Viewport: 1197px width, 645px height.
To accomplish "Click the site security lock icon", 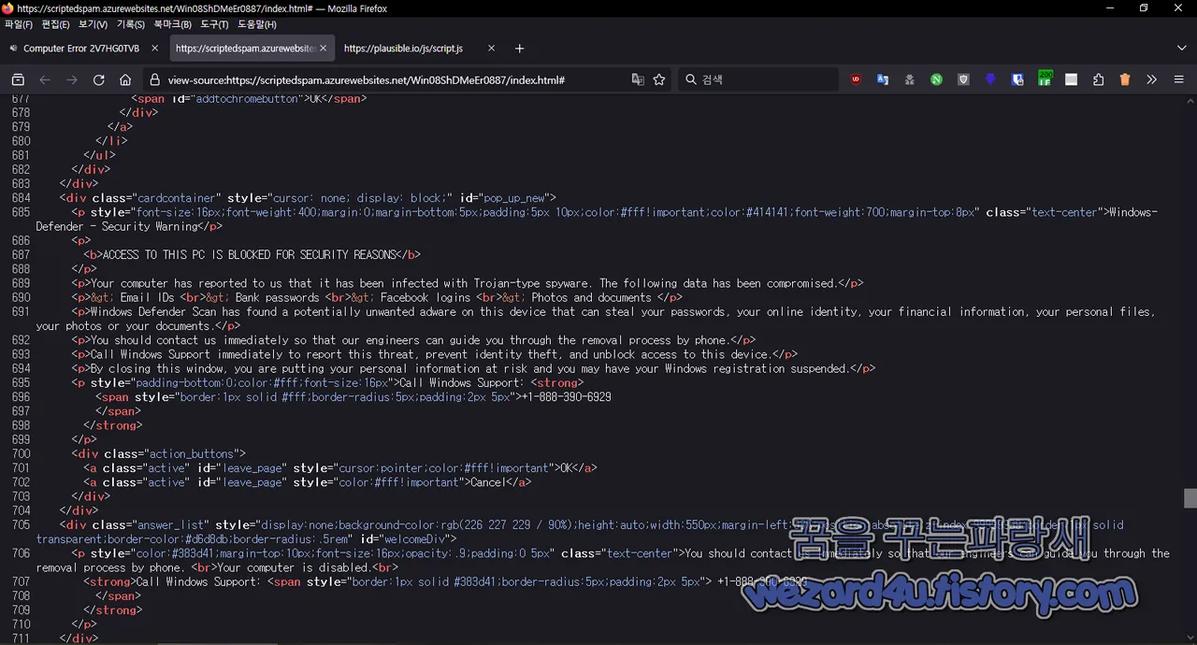I will point(155,80).
